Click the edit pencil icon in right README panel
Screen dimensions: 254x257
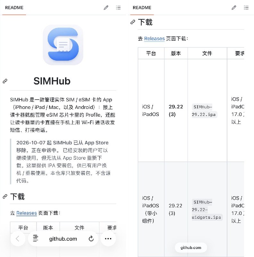[234, 7]
